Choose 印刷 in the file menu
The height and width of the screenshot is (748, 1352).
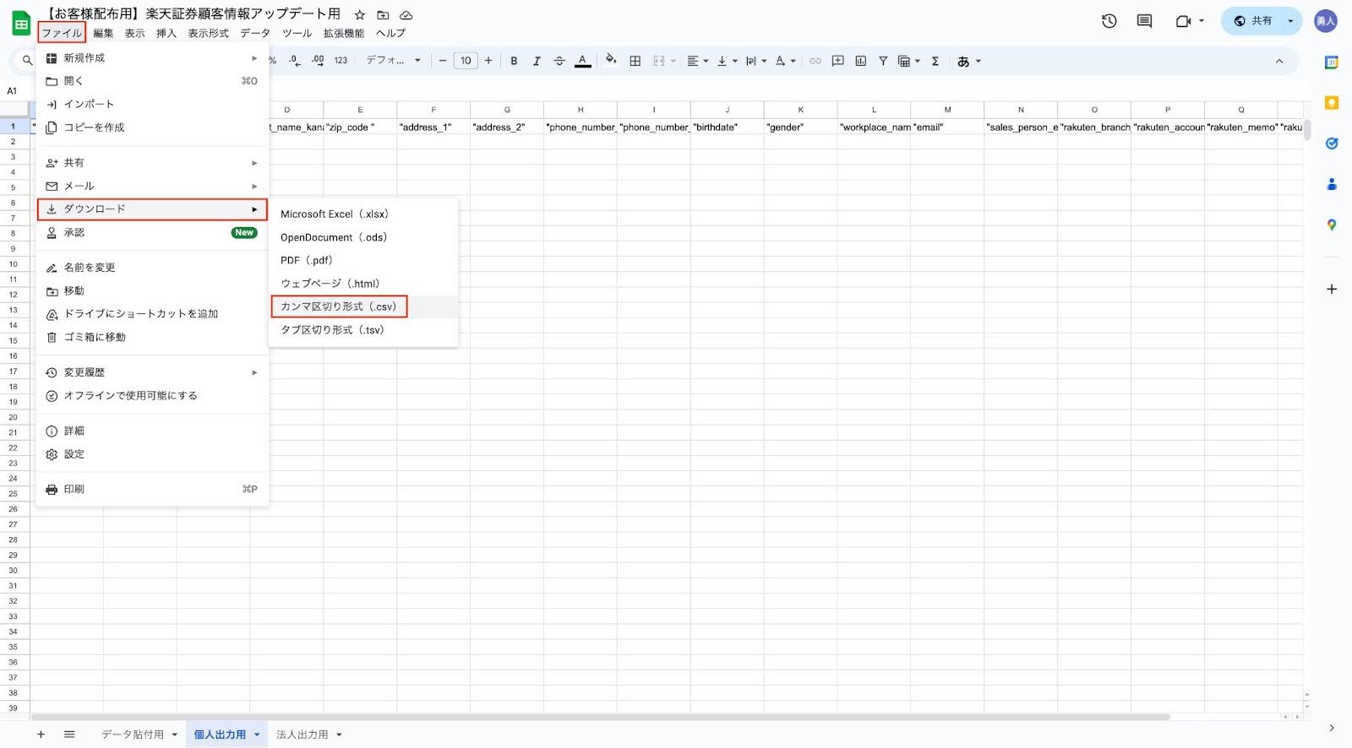tap(152, 489)
